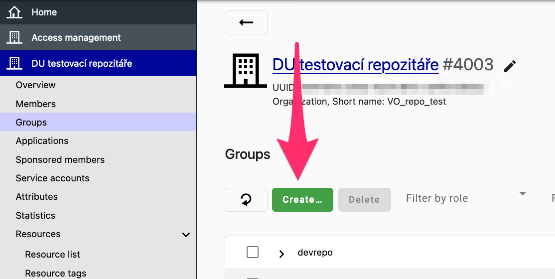555x279 pixels.
Task: Click the pencil edit icon beside #4003
Action: [x=510, y=66]
